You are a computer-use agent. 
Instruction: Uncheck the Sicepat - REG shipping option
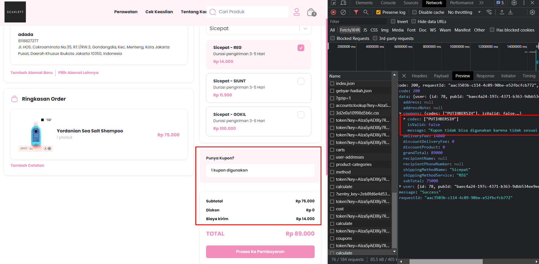(x=301, y=48)
